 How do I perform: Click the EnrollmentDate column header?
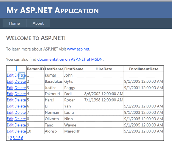pos(144,69)
